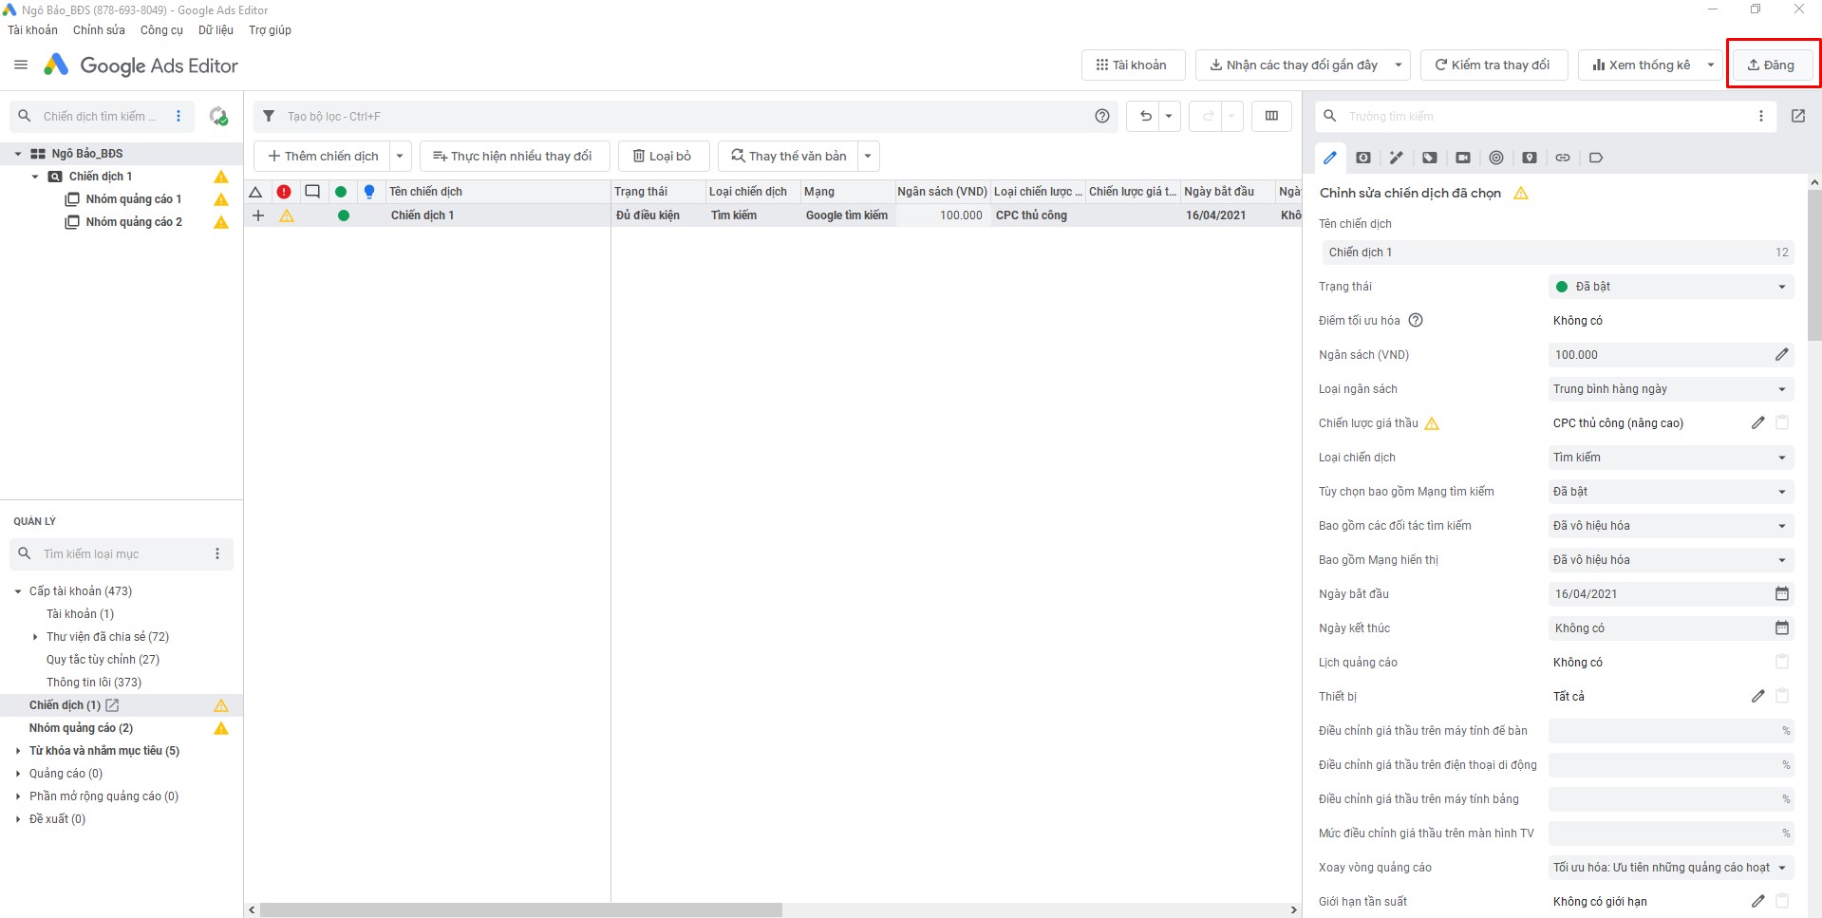Screen dimensions: 1822x918
Task: Toggle the checkbox beside Lịch quảng cáo
Action: (x=1781, y=662)
